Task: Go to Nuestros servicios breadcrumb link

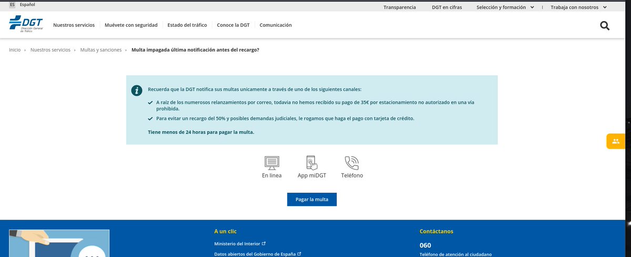Action: pos(50,50)
